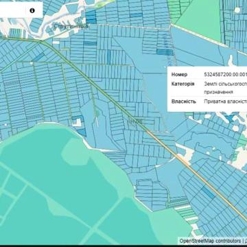Click the dark blue parcel beside the orange road
This screenshot has width=247, height=247.
(x=209, y=192)
